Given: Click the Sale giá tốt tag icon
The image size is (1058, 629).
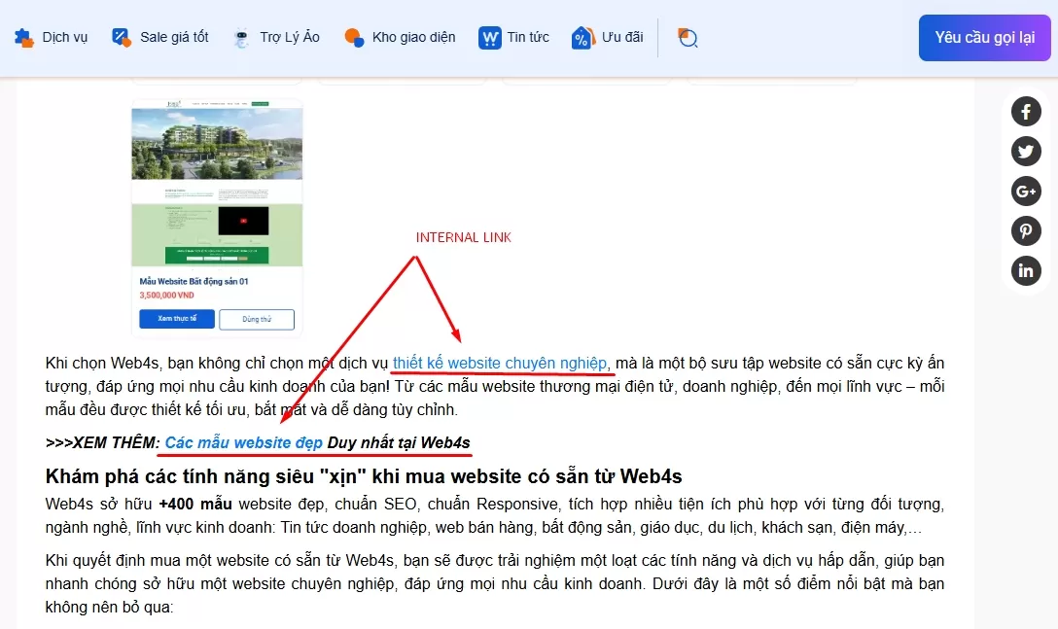Looking at the screenshot, I should click(122, 38).
